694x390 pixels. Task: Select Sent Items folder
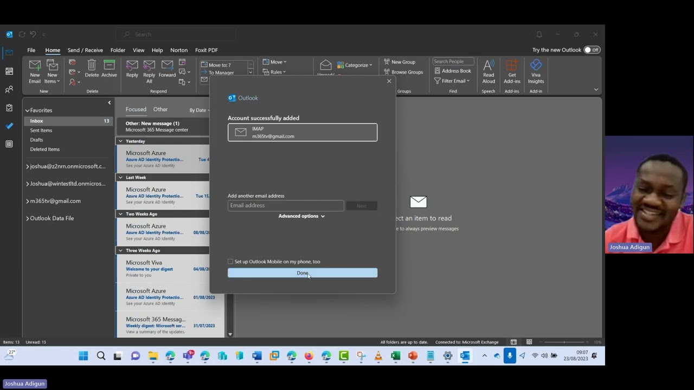point(41,131)
